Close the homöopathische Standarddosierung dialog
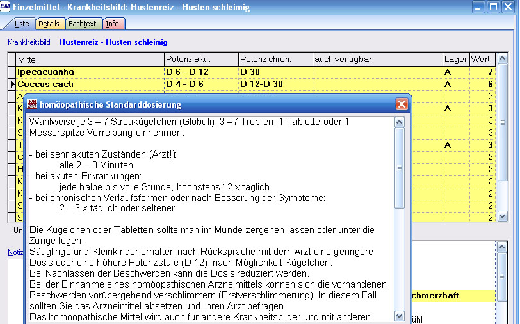 (402, 104)
